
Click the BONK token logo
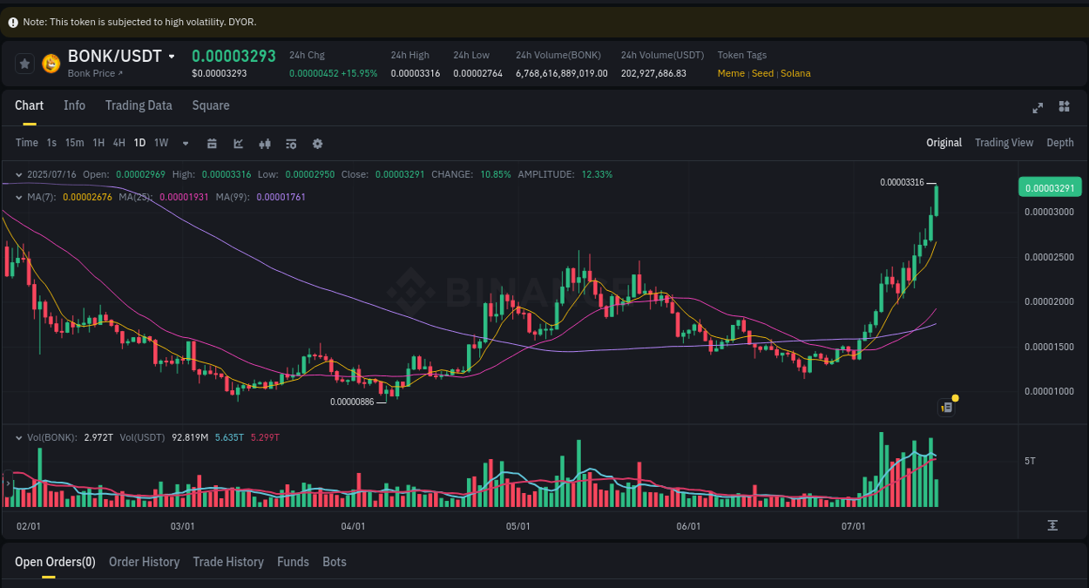pos(50,64)
